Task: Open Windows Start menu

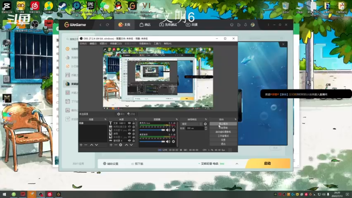Action: click(4, 194)
